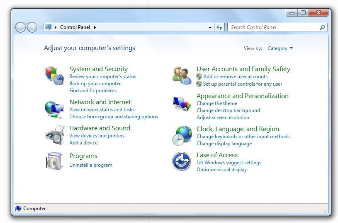Image resolution: width=338 pixels, height=223 pixels.
Task: Expand the address bar history dropdown arrow
Action: coord(210,27)
